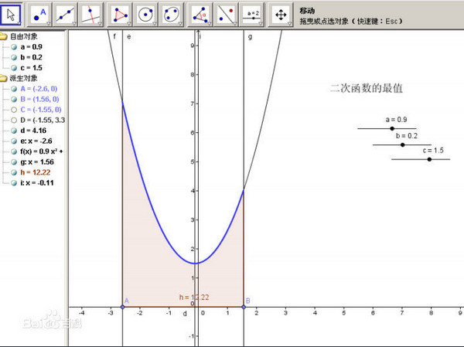Open dropdown arrow on the Polygon tool
This screenshot has width=464, height=347.
tap(128, 23)
